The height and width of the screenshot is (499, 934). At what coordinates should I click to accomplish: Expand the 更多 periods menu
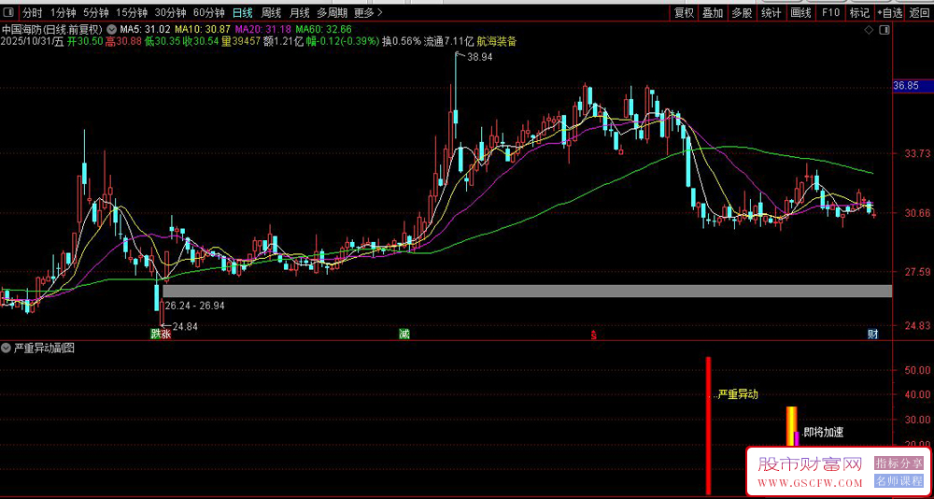[368, 12]
